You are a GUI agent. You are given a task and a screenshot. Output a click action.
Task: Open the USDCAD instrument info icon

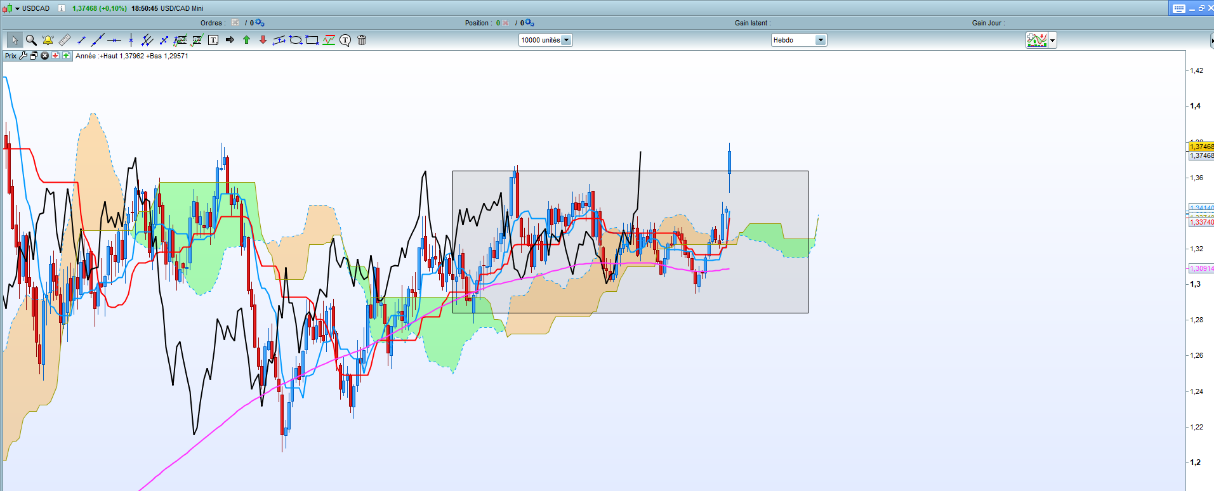[62, 8]
